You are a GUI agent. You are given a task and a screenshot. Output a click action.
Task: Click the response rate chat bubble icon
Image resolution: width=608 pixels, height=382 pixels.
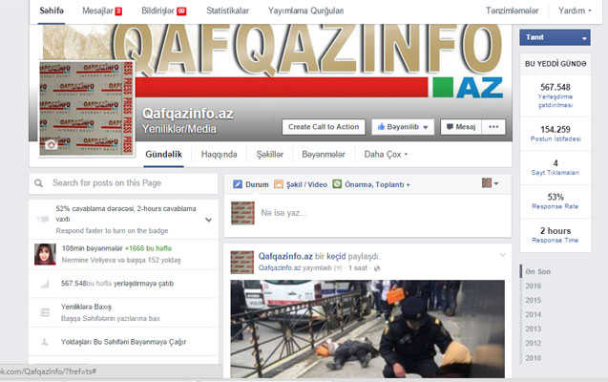(x=43, y=220)
